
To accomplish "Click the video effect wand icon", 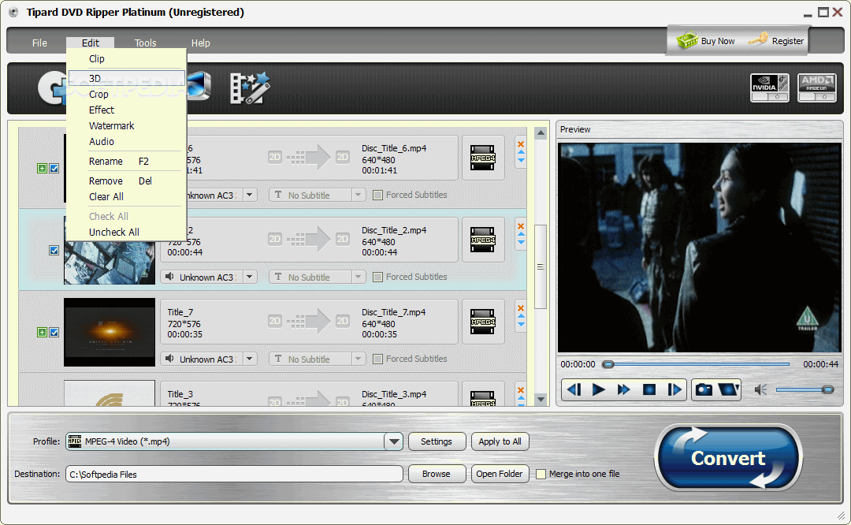I will tap(250, 87).
